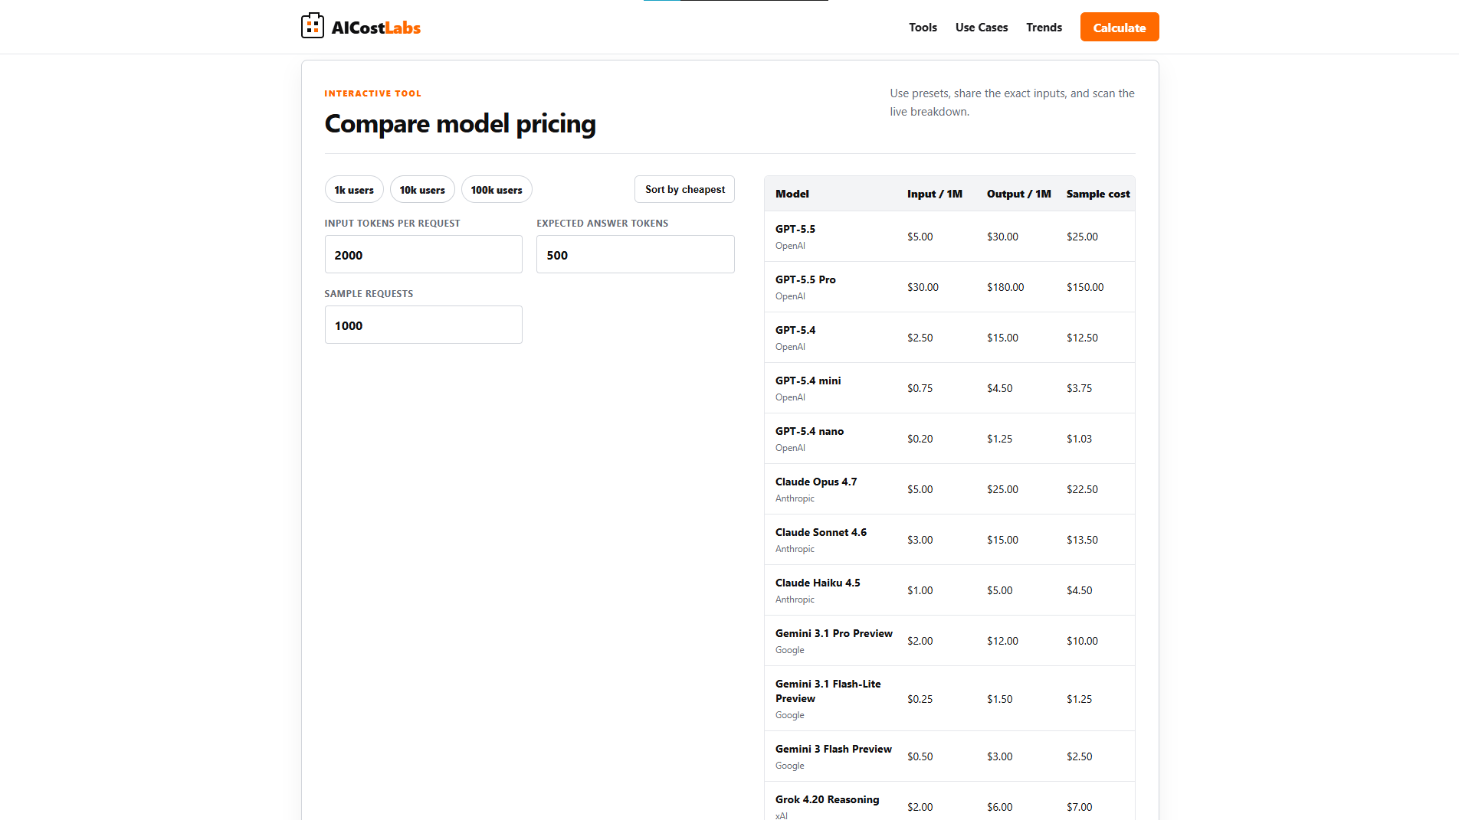Select Gemini 3.1 Flash-Lite Preview name
Image resolution: width=1459 pixels, height=820 pixels.
828,691
